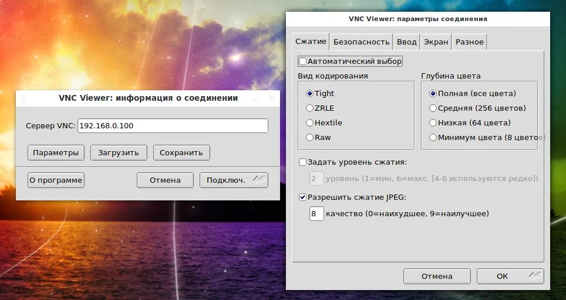Switch to the Экран tab
566x300 pixels.
(436, 42)
